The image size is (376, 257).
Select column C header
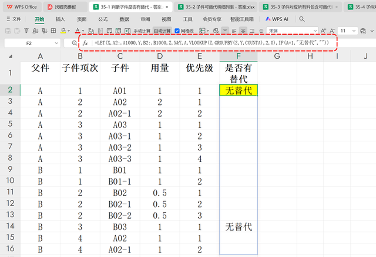click(x=120, y=56)
